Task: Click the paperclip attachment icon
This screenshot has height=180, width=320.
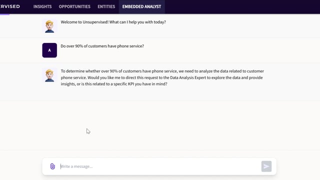Action: pos(52,166)
